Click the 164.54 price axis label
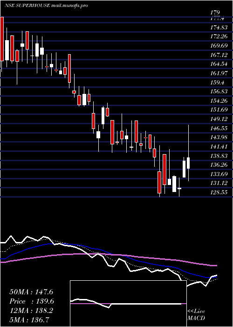Image resolution: width=233 pixels, height=327 pixels. tap(219, 64)
